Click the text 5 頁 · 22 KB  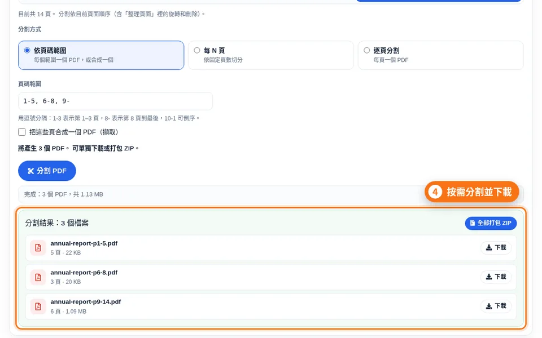coord(65,253)
